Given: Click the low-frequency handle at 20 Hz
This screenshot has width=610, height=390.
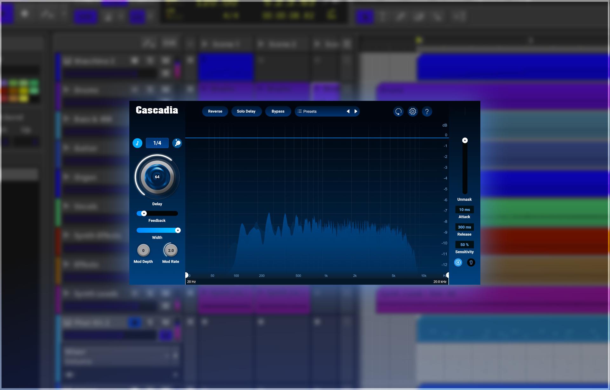Looking at the screenshot, I should point(186,275).
